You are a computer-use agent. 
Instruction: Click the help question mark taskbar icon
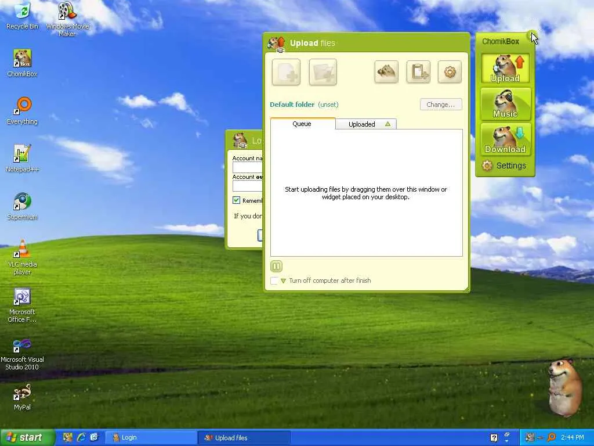pyautogui.click(x=494, y=438)
